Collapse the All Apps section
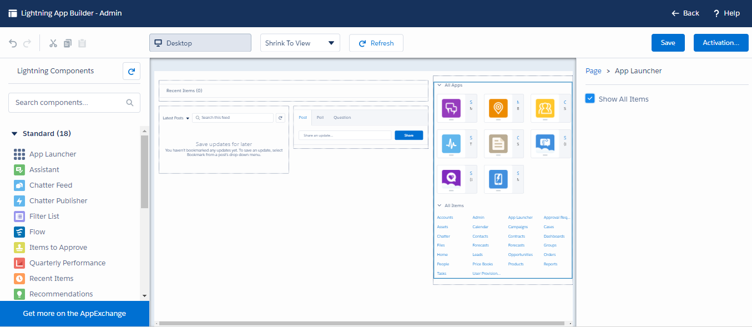Image resolution: width=752 pixels, height=327 pixels. point(440,85)
